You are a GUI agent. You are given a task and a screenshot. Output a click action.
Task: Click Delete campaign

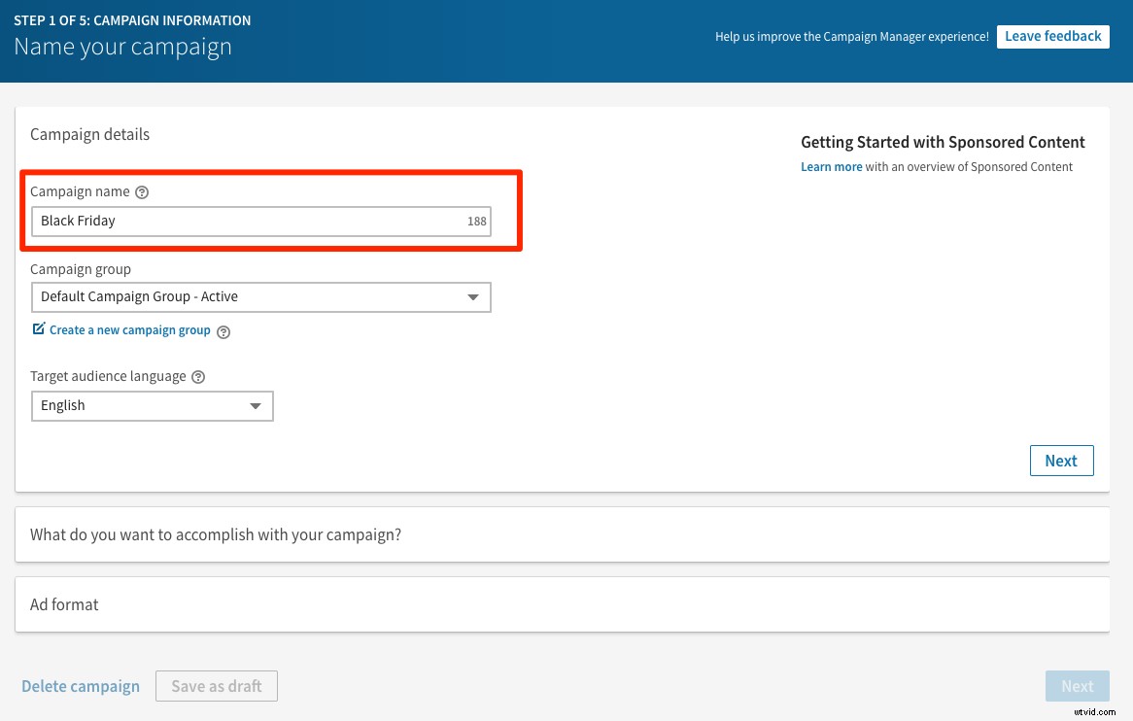pyautogui.click(x=81, y=686)
